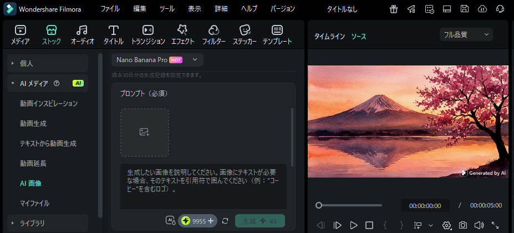Image resolution: width=514 pixels, height=233 pixels.
Task: Open the 表示 menu
Action: click(195, 9)
